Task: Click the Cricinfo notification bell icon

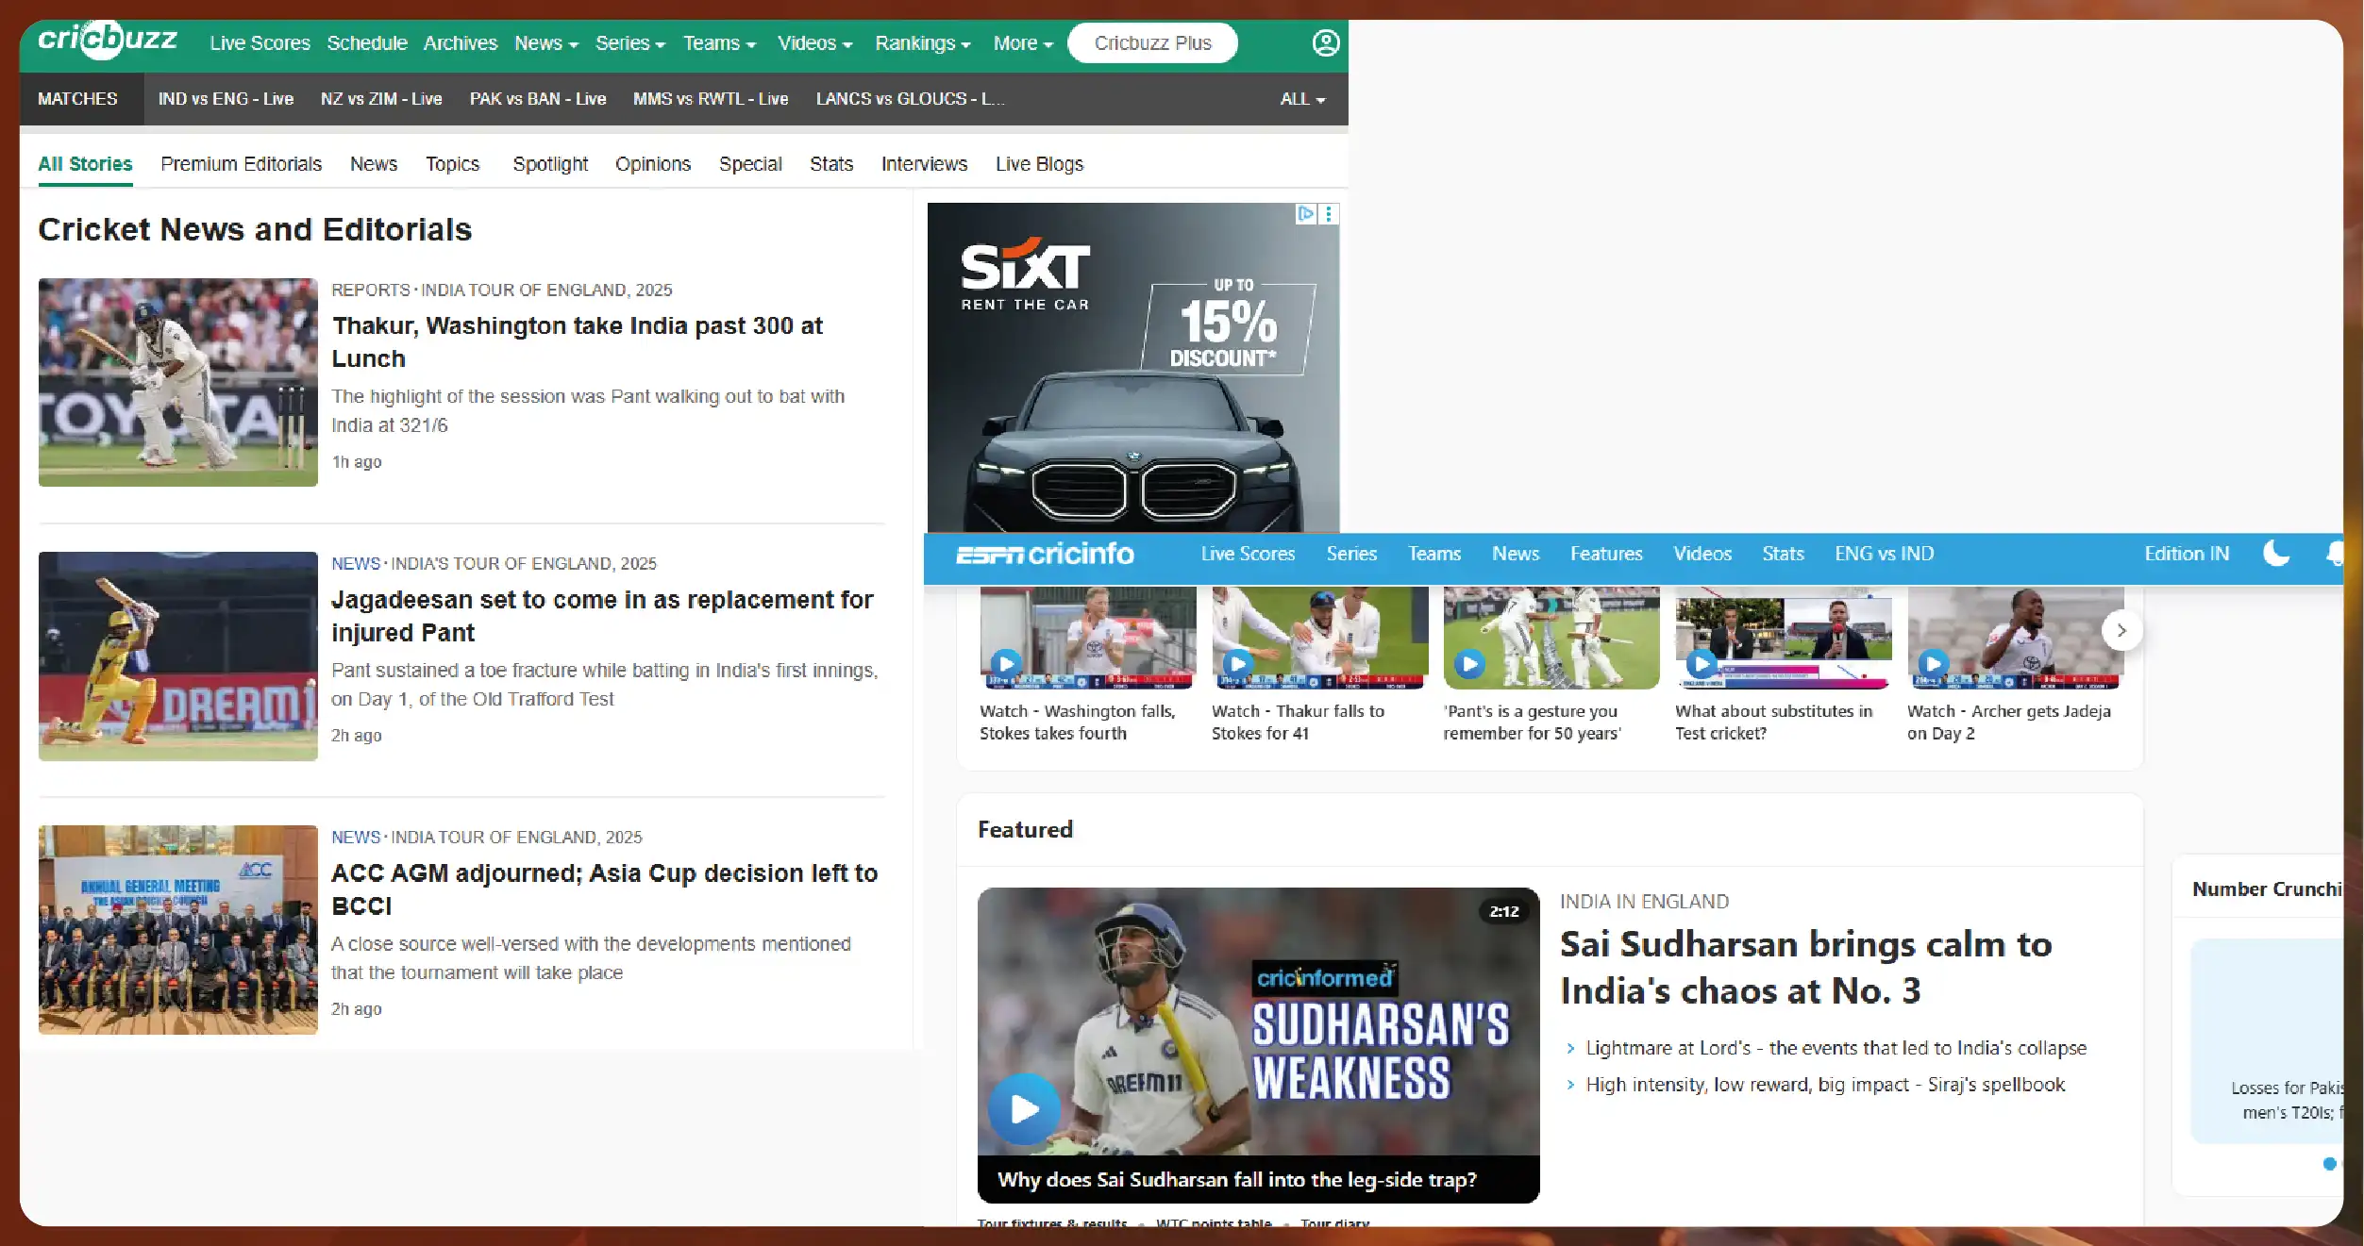Action: click(2335, 554)
